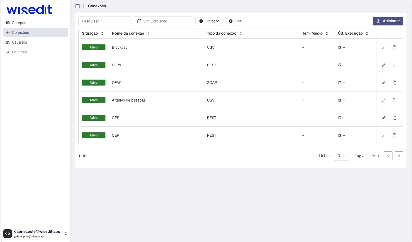Focus the Pesquisar search field
This screenshot has height=242, width=412.
105,21
